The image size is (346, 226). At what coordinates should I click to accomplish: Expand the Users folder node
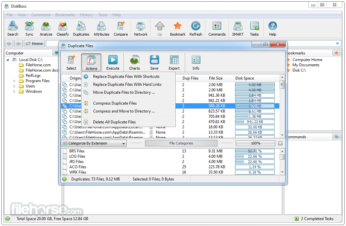14,86
